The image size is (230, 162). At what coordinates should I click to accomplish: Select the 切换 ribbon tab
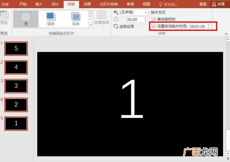(71, 4)
